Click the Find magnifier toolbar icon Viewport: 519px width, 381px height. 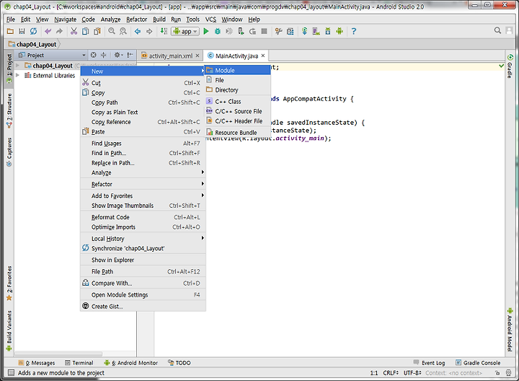pyautogui.click(x=112, y=31)
